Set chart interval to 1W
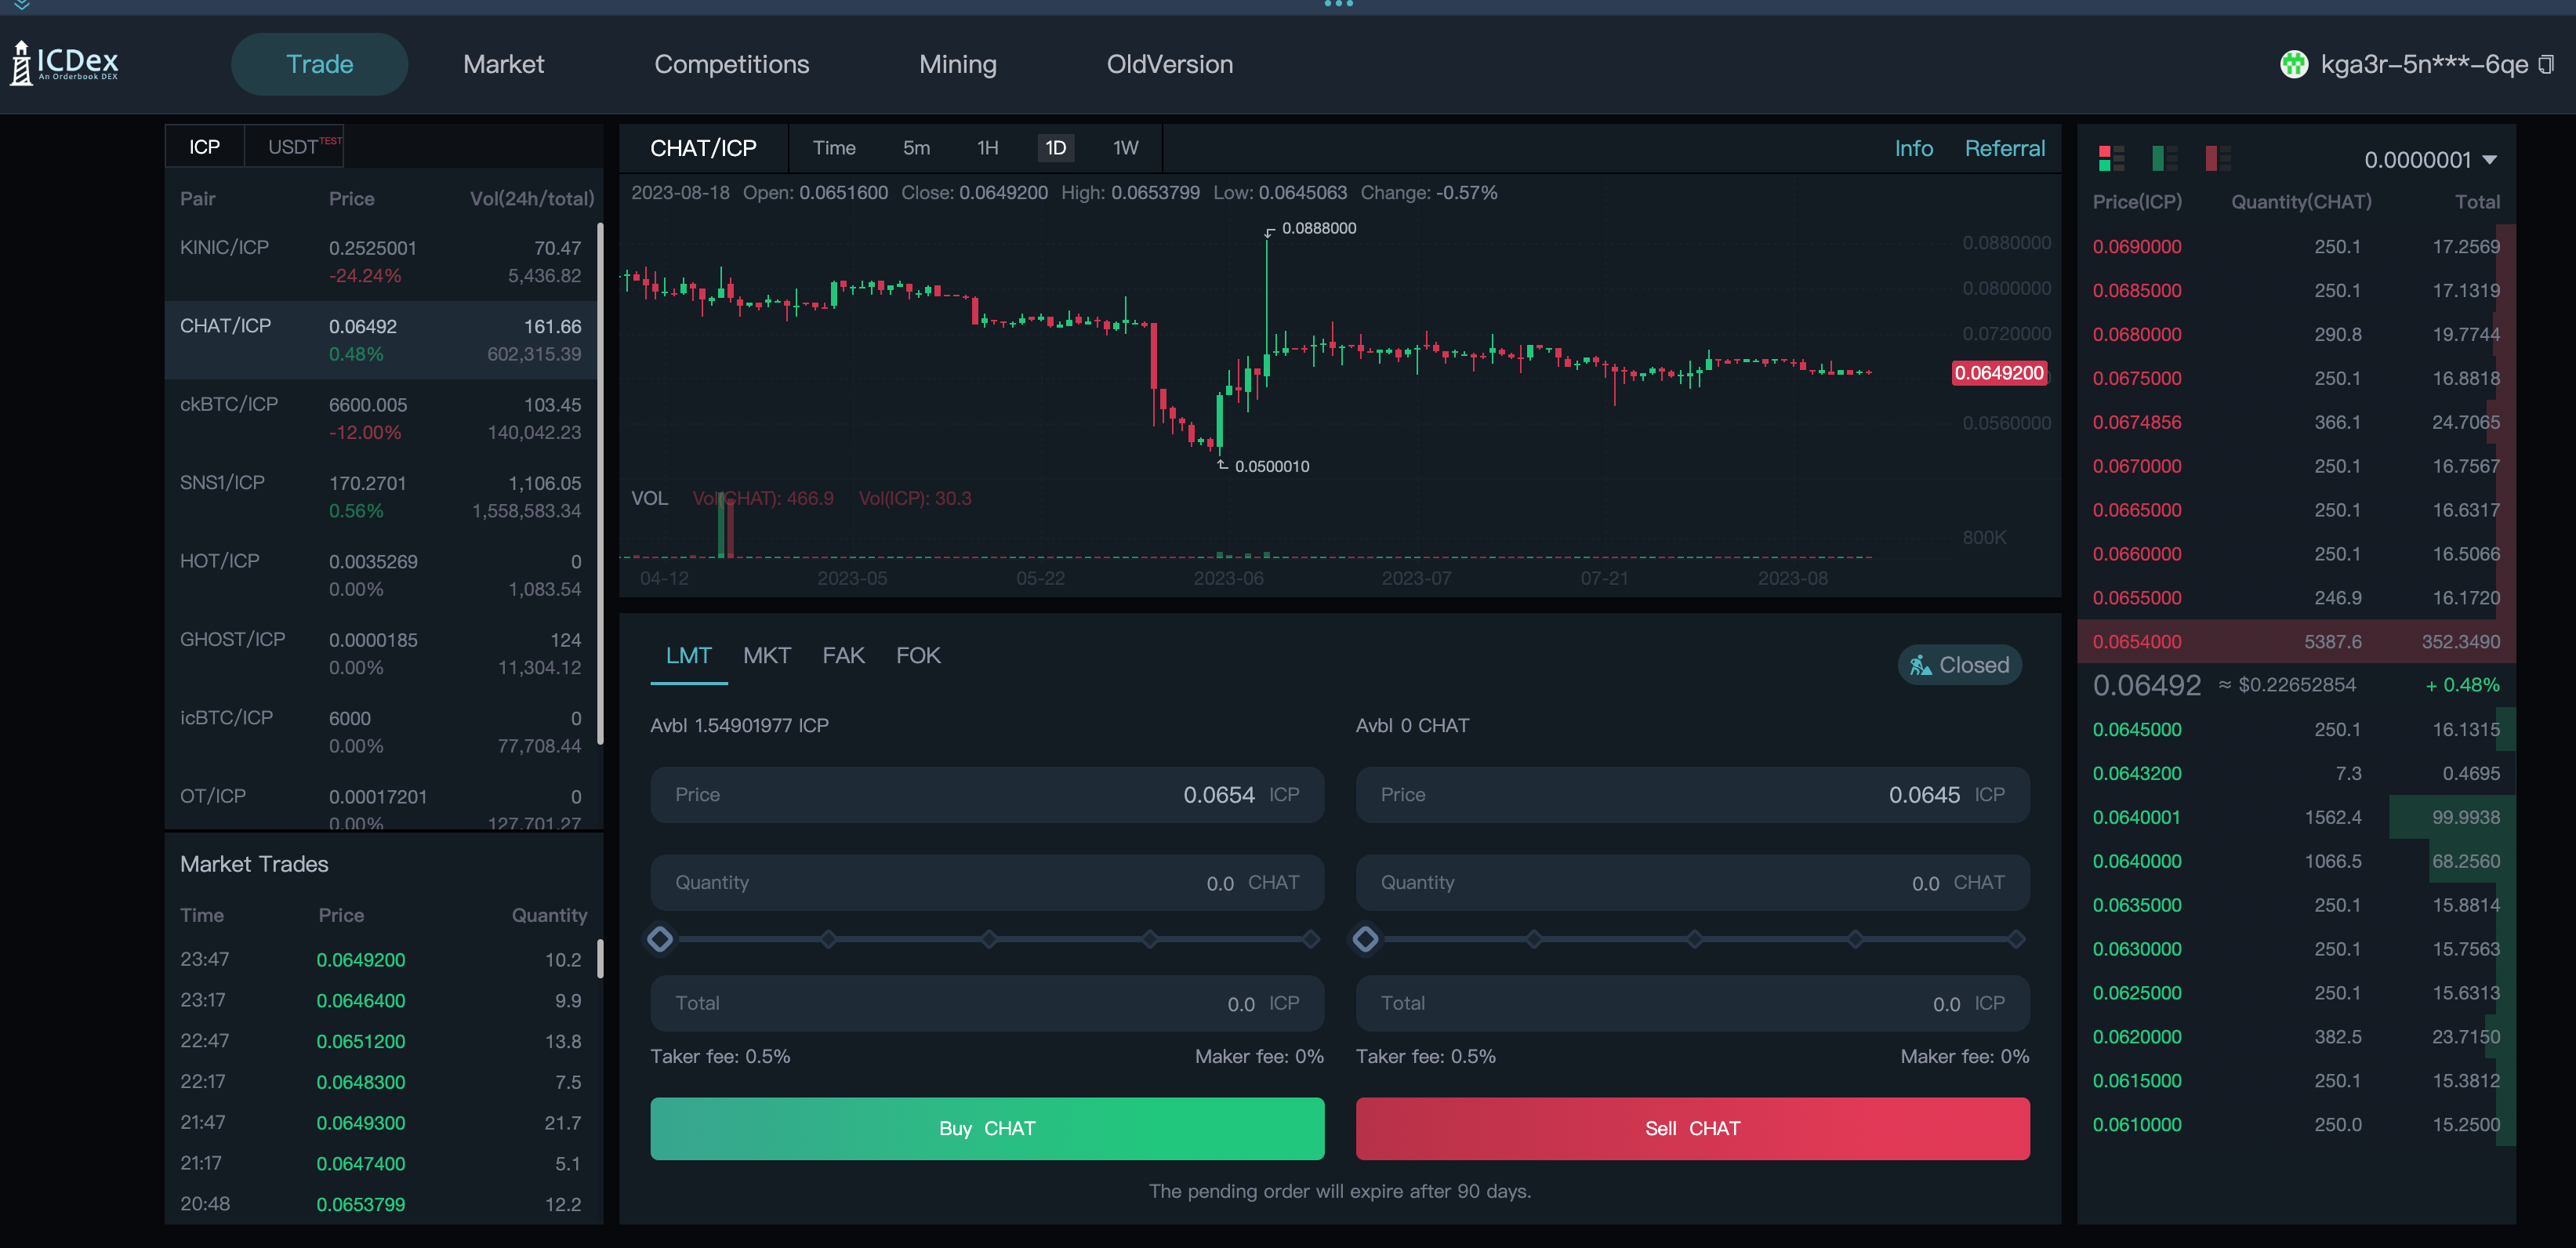This screenshot has width=2576, height=1248. [x=1125, y=148]
